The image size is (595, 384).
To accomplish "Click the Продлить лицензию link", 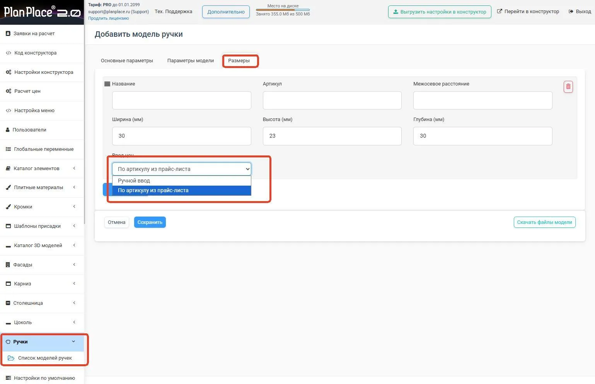I will [x=108, y=18].
